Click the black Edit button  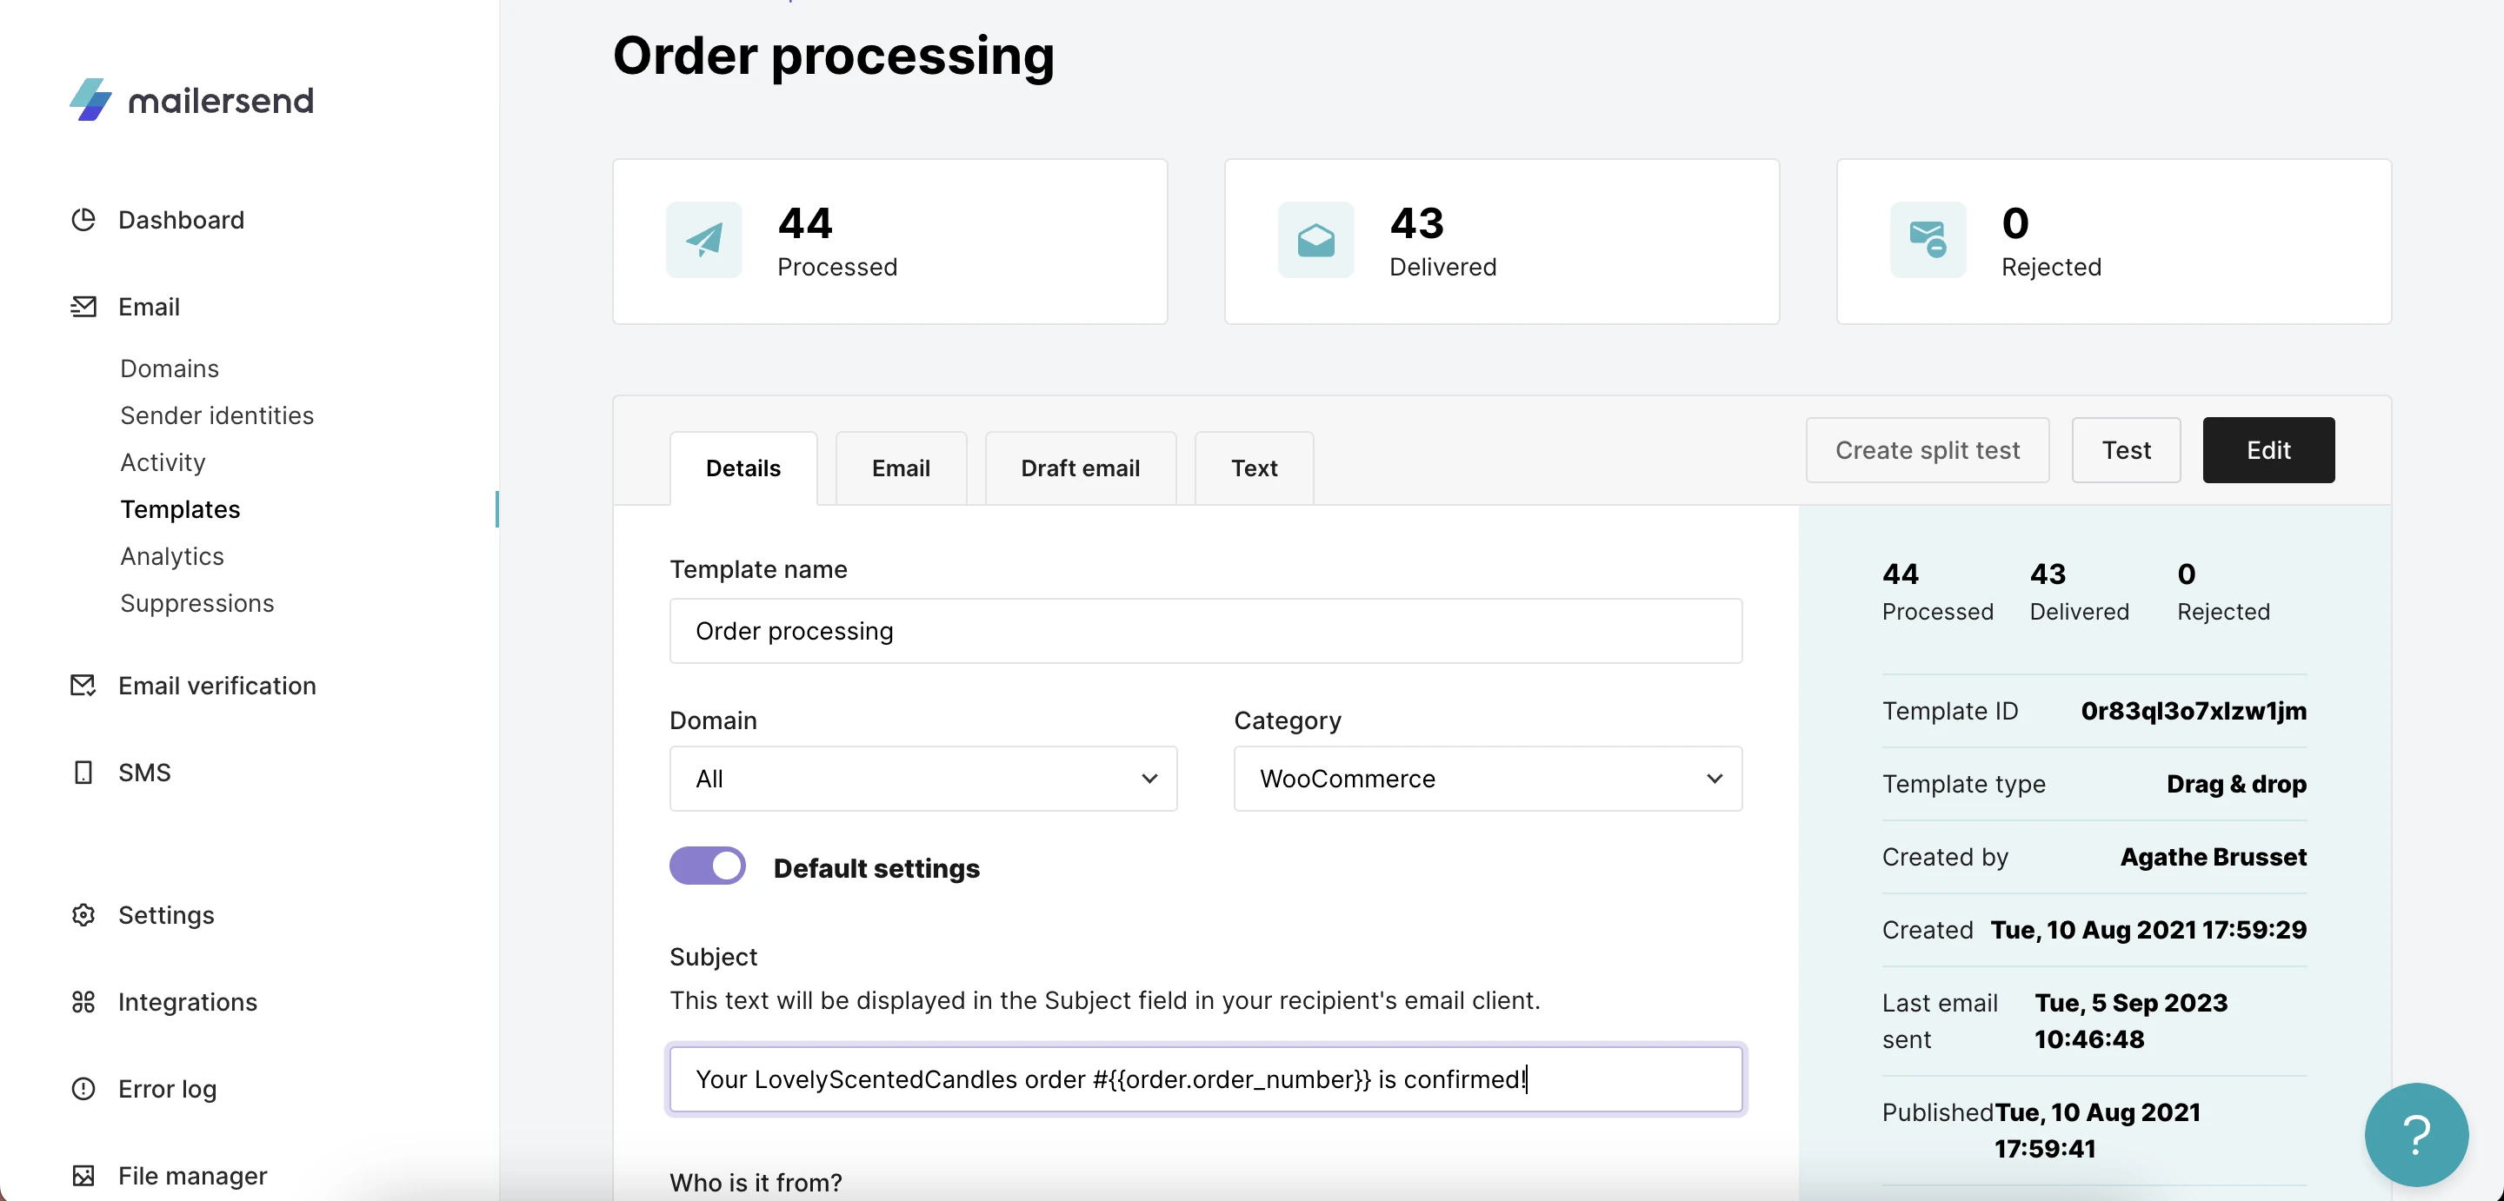click(2268, 450)
